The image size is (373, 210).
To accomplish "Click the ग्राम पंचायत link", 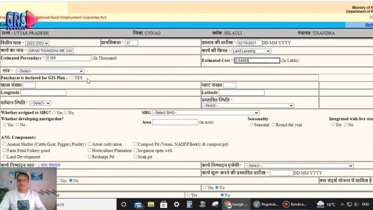I will [51, 165].
